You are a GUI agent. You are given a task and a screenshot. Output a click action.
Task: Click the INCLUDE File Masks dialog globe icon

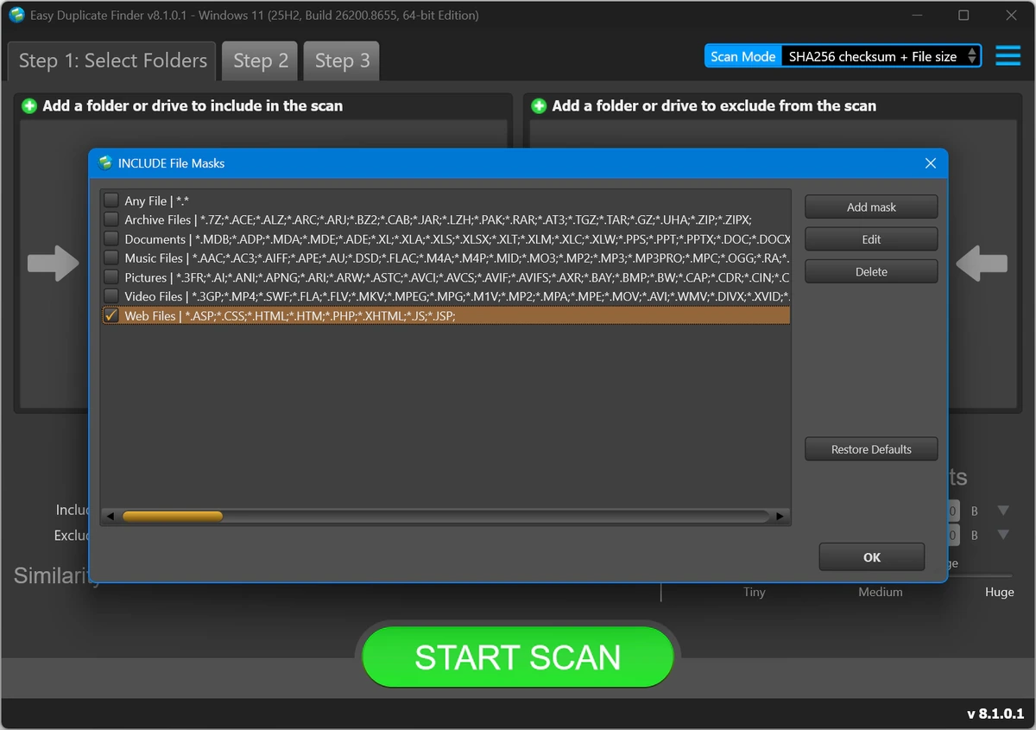[106, 163]
